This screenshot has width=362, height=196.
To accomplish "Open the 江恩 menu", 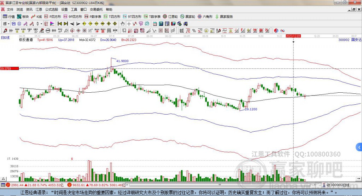I will coord(39,10).
